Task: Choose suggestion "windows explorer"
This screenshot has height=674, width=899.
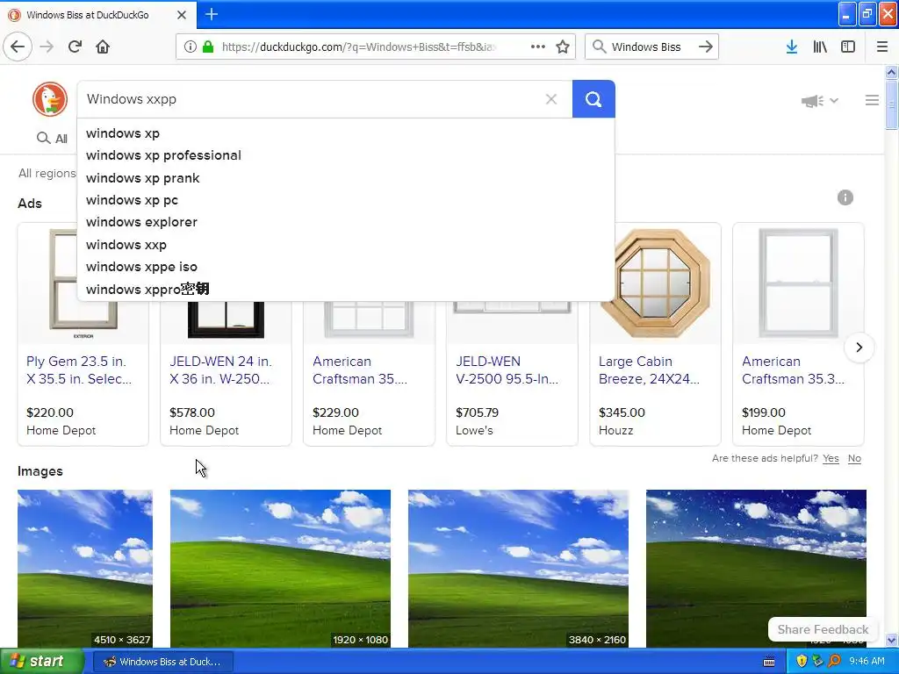Action: [346, 222]
